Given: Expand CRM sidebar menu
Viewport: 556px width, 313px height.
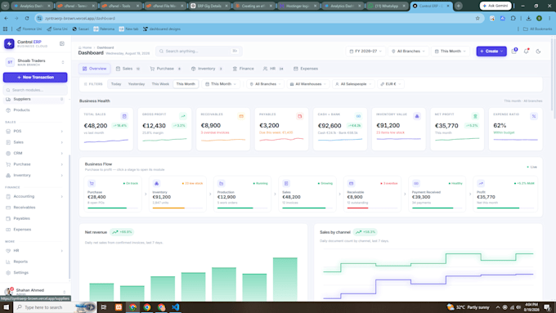Looking at the screenshot, I should click(x=34, y=154).
